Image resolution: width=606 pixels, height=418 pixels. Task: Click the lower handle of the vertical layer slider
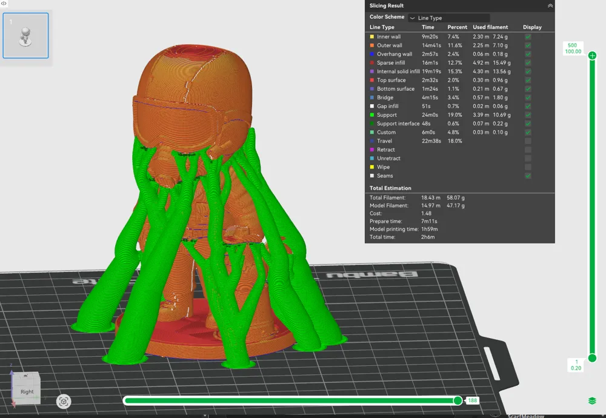coord(592,358)
